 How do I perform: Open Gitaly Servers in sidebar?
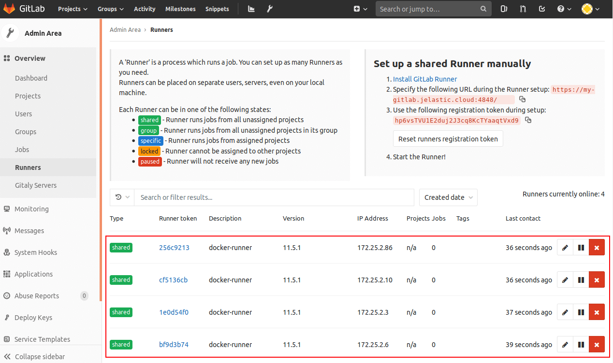36,185
